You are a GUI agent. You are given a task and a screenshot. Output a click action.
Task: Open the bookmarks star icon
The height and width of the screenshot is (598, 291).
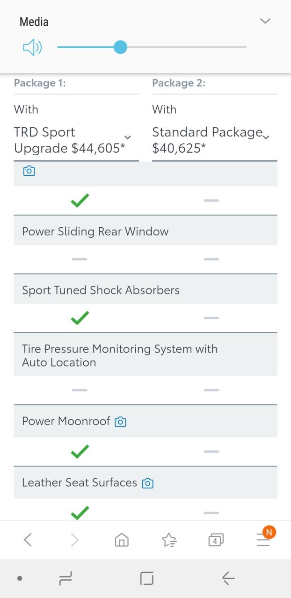click(x=169, y=540)
